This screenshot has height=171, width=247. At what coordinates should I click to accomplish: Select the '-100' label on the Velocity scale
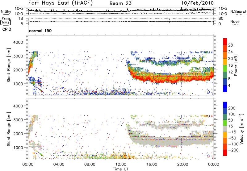click(233, 144)
